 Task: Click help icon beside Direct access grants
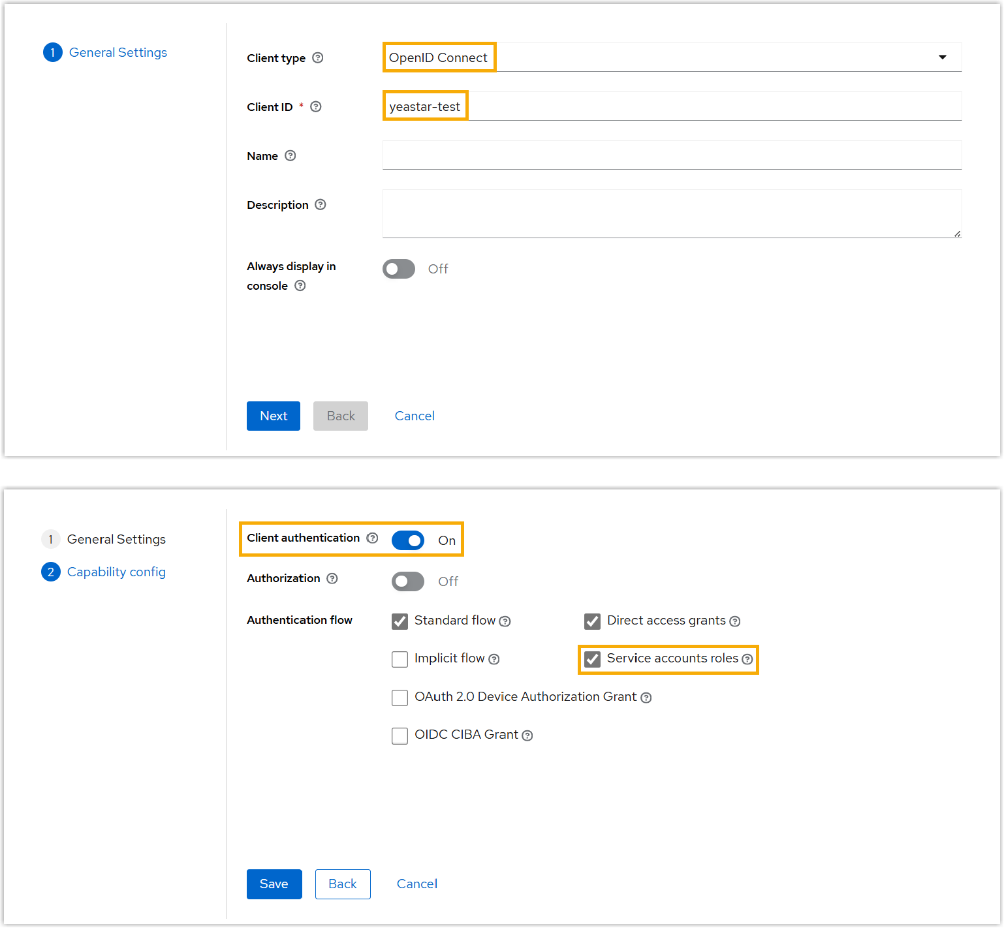735,621
